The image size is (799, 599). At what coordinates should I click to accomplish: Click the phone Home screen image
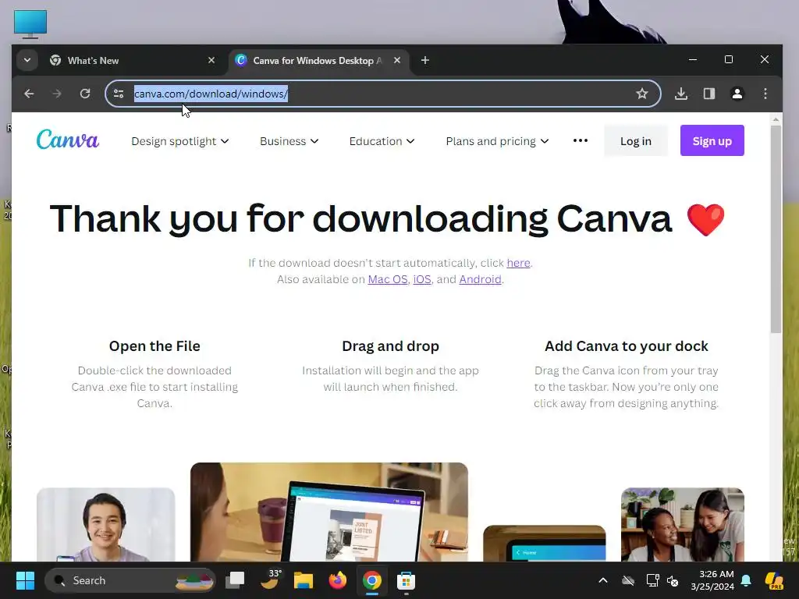(544, 544)
